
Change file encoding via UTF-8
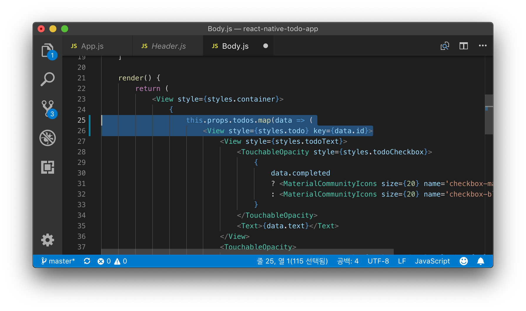tap(378, 261)
